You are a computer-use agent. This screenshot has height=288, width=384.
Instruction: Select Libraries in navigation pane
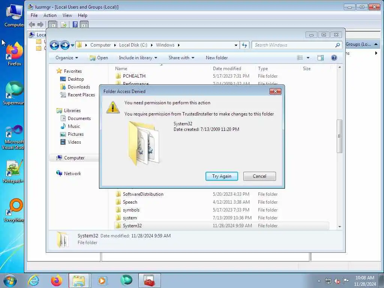[72, 111]
